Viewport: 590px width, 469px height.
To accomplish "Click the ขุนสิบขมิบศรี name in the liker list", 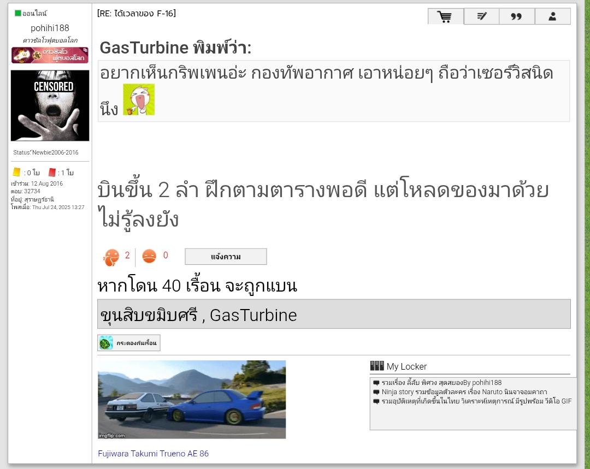I will (149, 315).
